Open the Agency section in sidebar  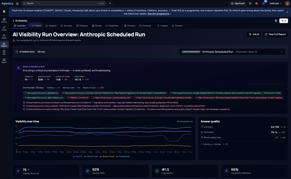point(4,60)
